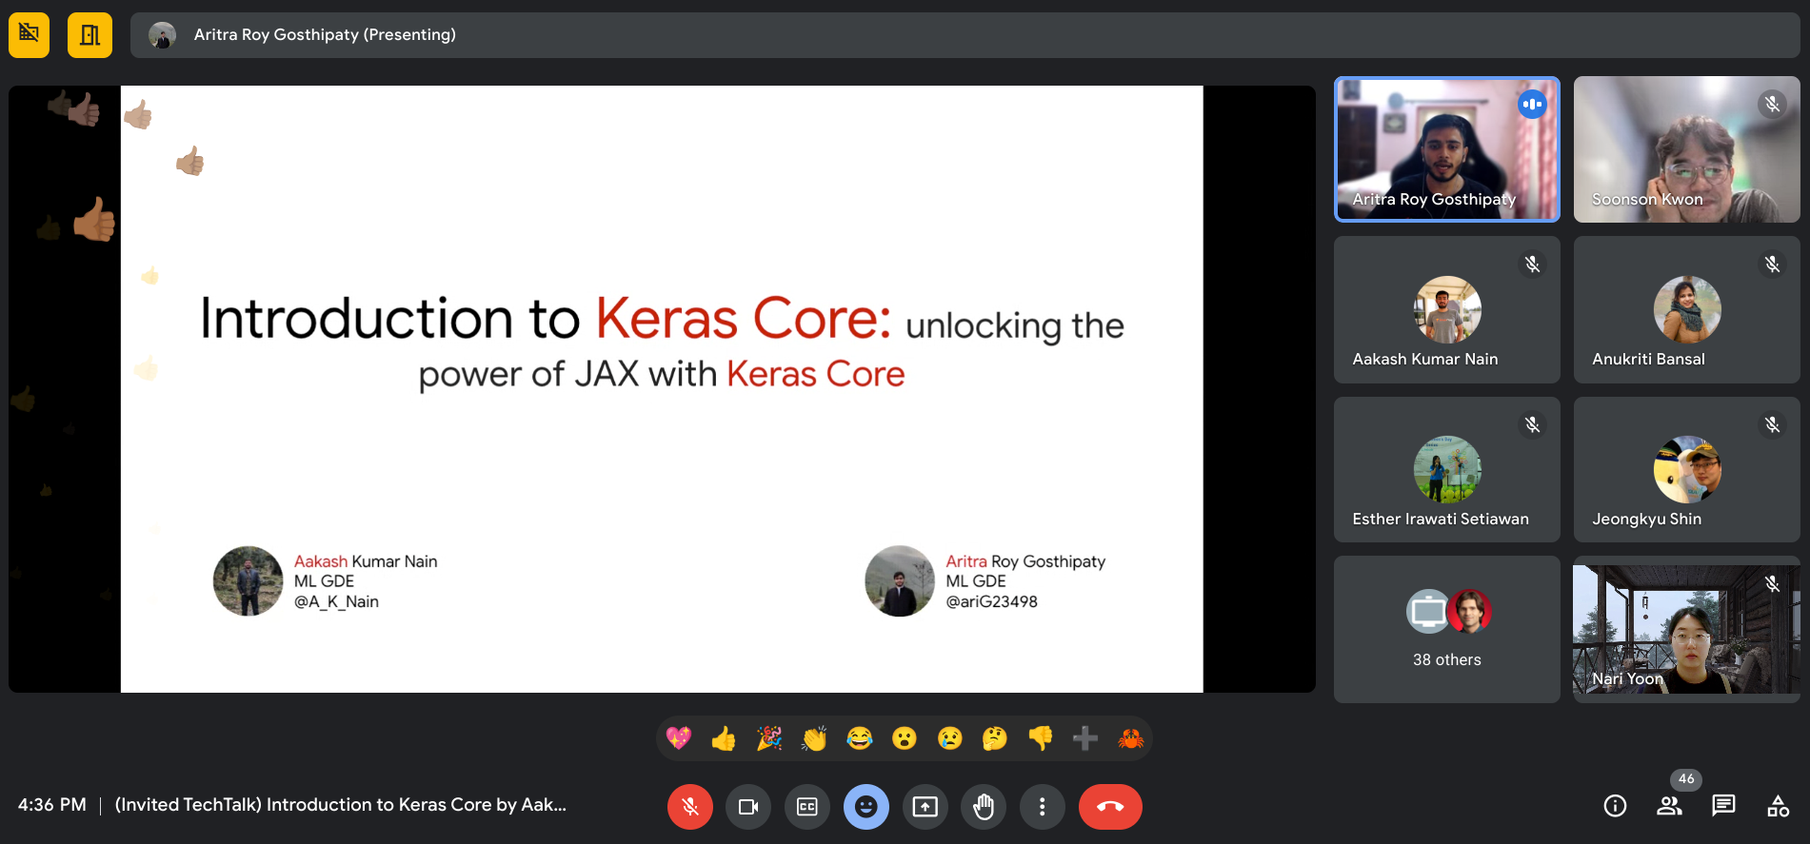Send the sparkling heart reaction
The width and height of the screenshot is (1810, 844).
(679, 738)
